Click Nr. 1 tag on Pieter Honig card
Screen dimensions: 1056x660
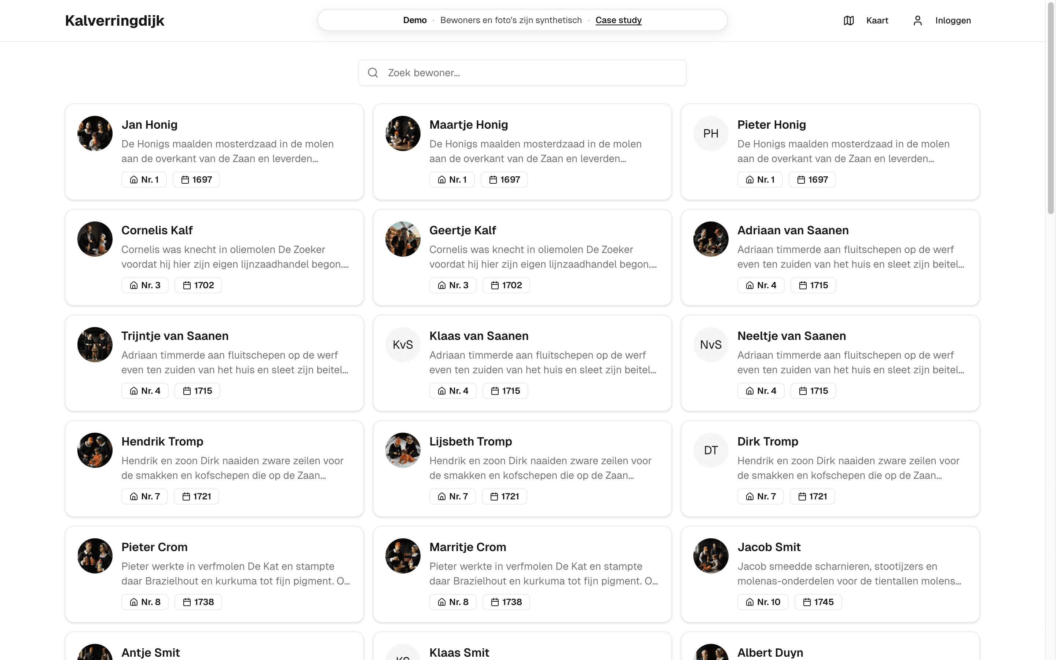(x=760, y=180)
